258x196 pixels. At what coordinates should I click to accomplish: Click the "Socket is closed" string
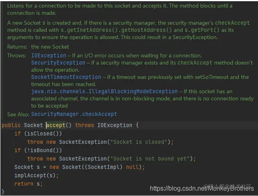[x=139, y=142]
